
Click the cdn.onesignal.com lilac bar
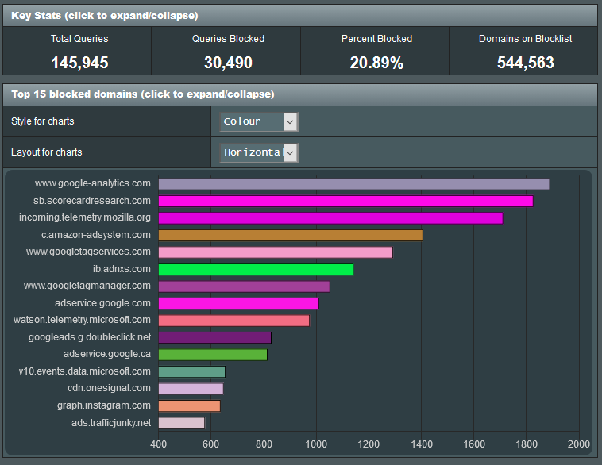(x=191, y=389)
